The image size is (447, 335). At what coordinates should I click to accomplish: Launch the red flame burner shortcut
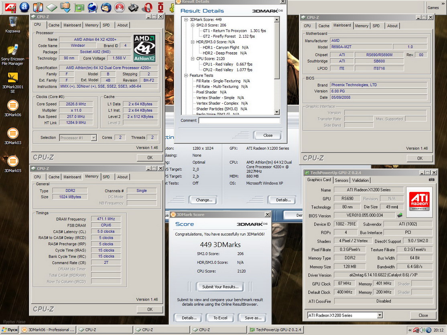pos(120,7)
